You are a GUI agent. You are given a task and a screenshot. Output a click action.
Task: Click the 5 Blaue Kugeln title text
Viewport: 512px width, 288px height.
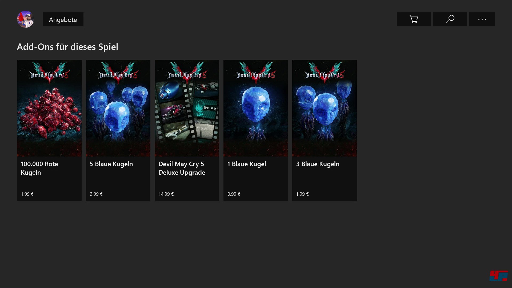click(x=111, y=164)
